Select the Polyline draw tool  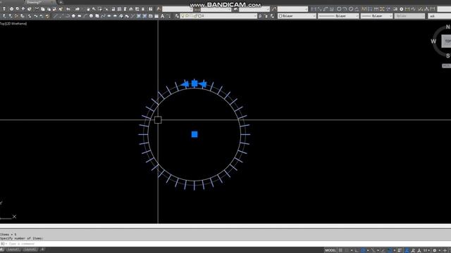tap(67, 16)
